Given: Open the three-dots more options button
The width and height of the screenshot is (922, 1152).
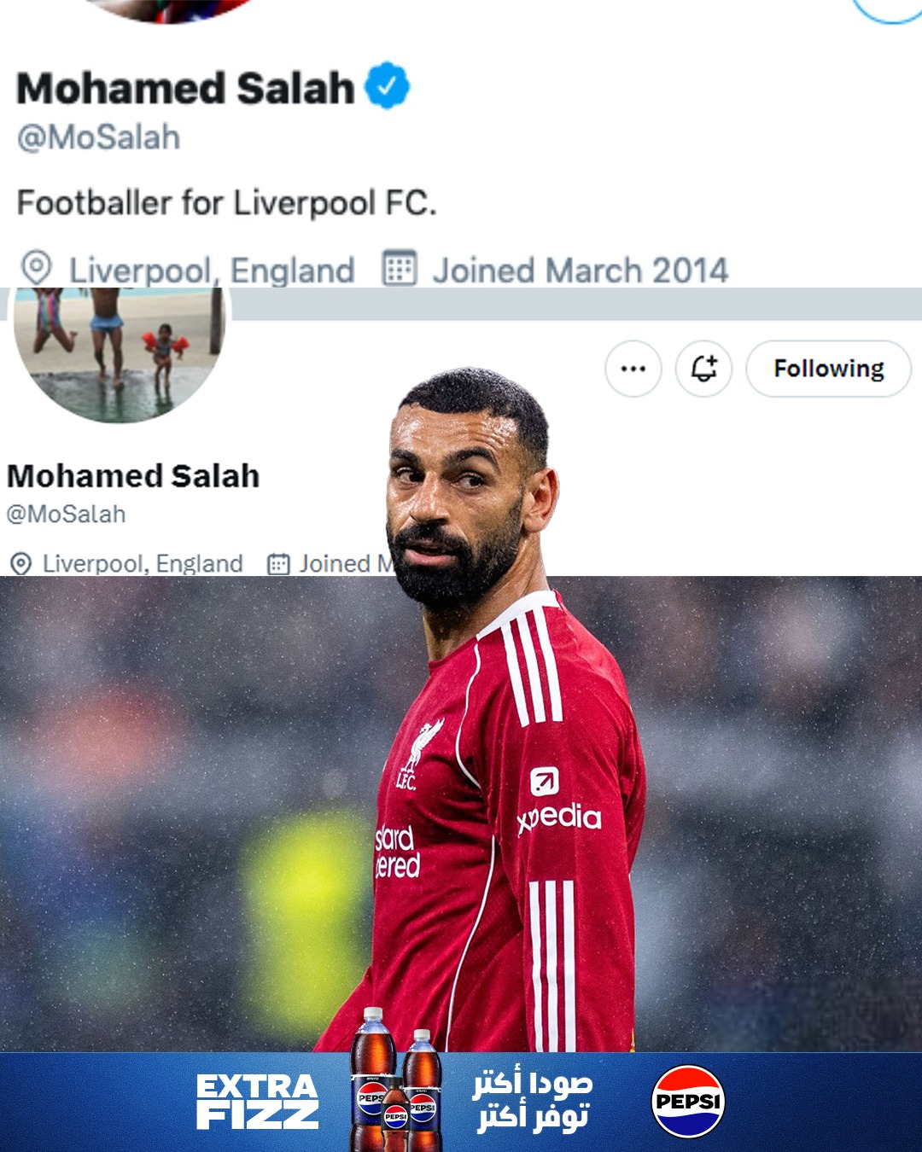Looking at the screenshot, I should 633,369.
